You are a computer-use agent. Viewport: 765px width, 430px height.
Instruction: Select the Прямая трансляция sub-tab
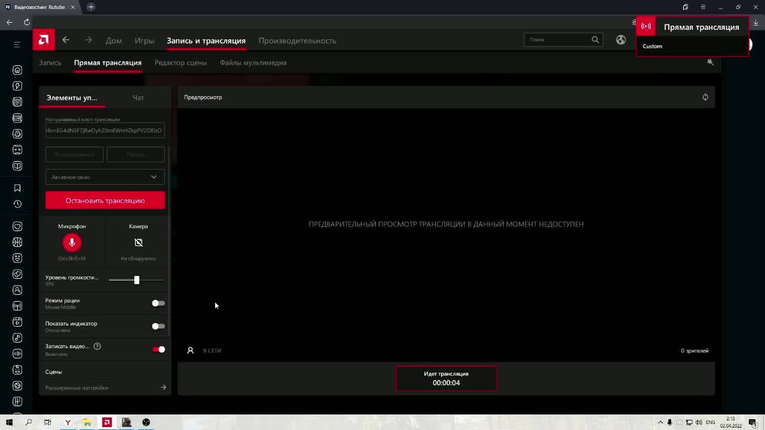pyautogui.click(x=108, y=63)
